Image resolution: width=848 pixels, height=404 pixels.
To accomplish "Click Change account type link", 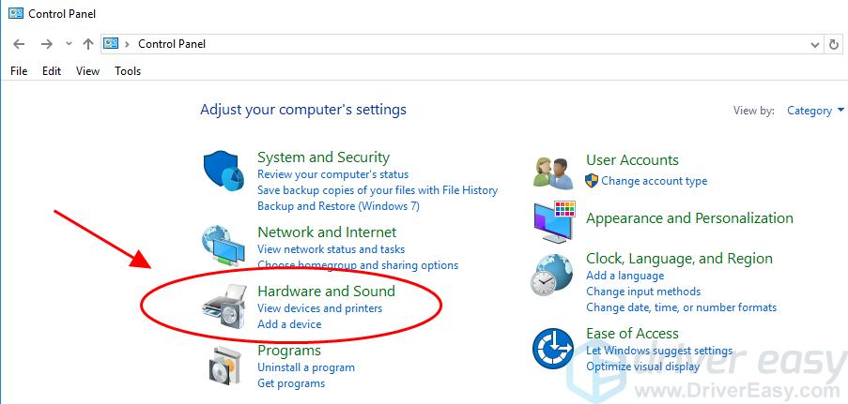I will [654, 181].
